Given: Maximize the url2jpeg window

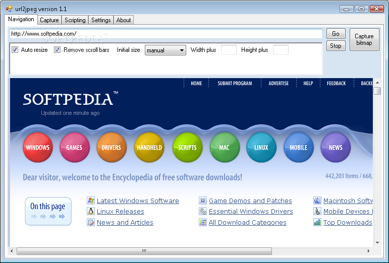Looking at the screenshot, I should pyautogui.click(x=361, y=9).
